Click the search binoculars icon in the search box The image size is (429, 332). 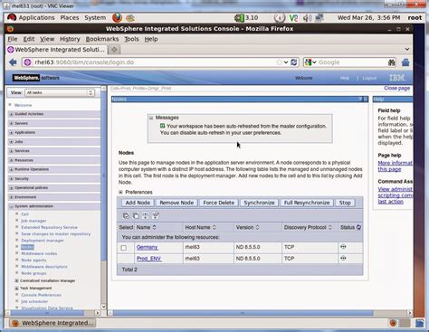[392, 62]
